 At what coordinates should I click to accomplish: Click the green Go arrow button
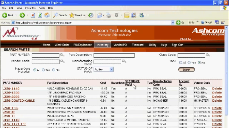(x=178, y=23)
